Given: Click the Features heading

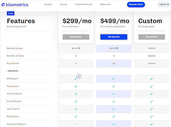Looking at the screenshot, I should tap(21, 21).
